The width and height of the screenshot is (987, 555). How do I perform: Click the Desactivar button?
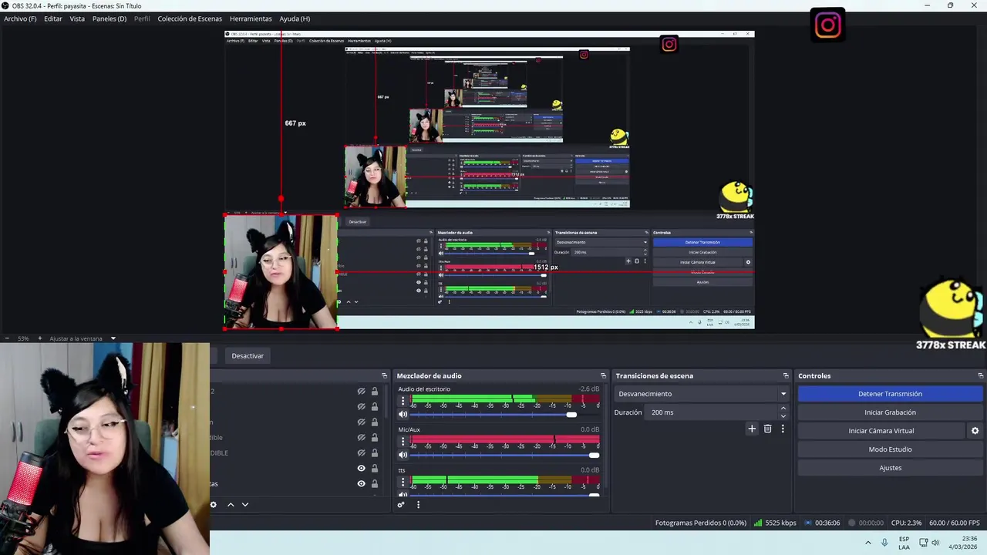coord(248,356)
